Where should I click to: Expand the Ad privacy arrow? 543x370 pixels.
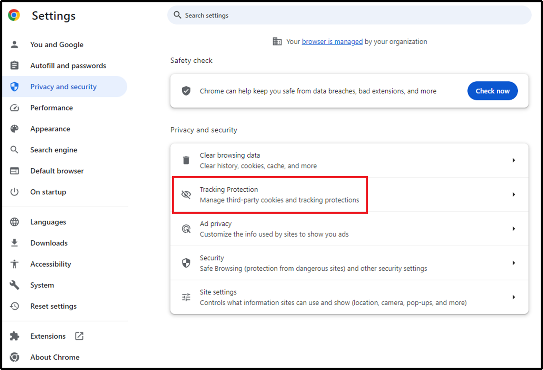[x=514, y=229]
